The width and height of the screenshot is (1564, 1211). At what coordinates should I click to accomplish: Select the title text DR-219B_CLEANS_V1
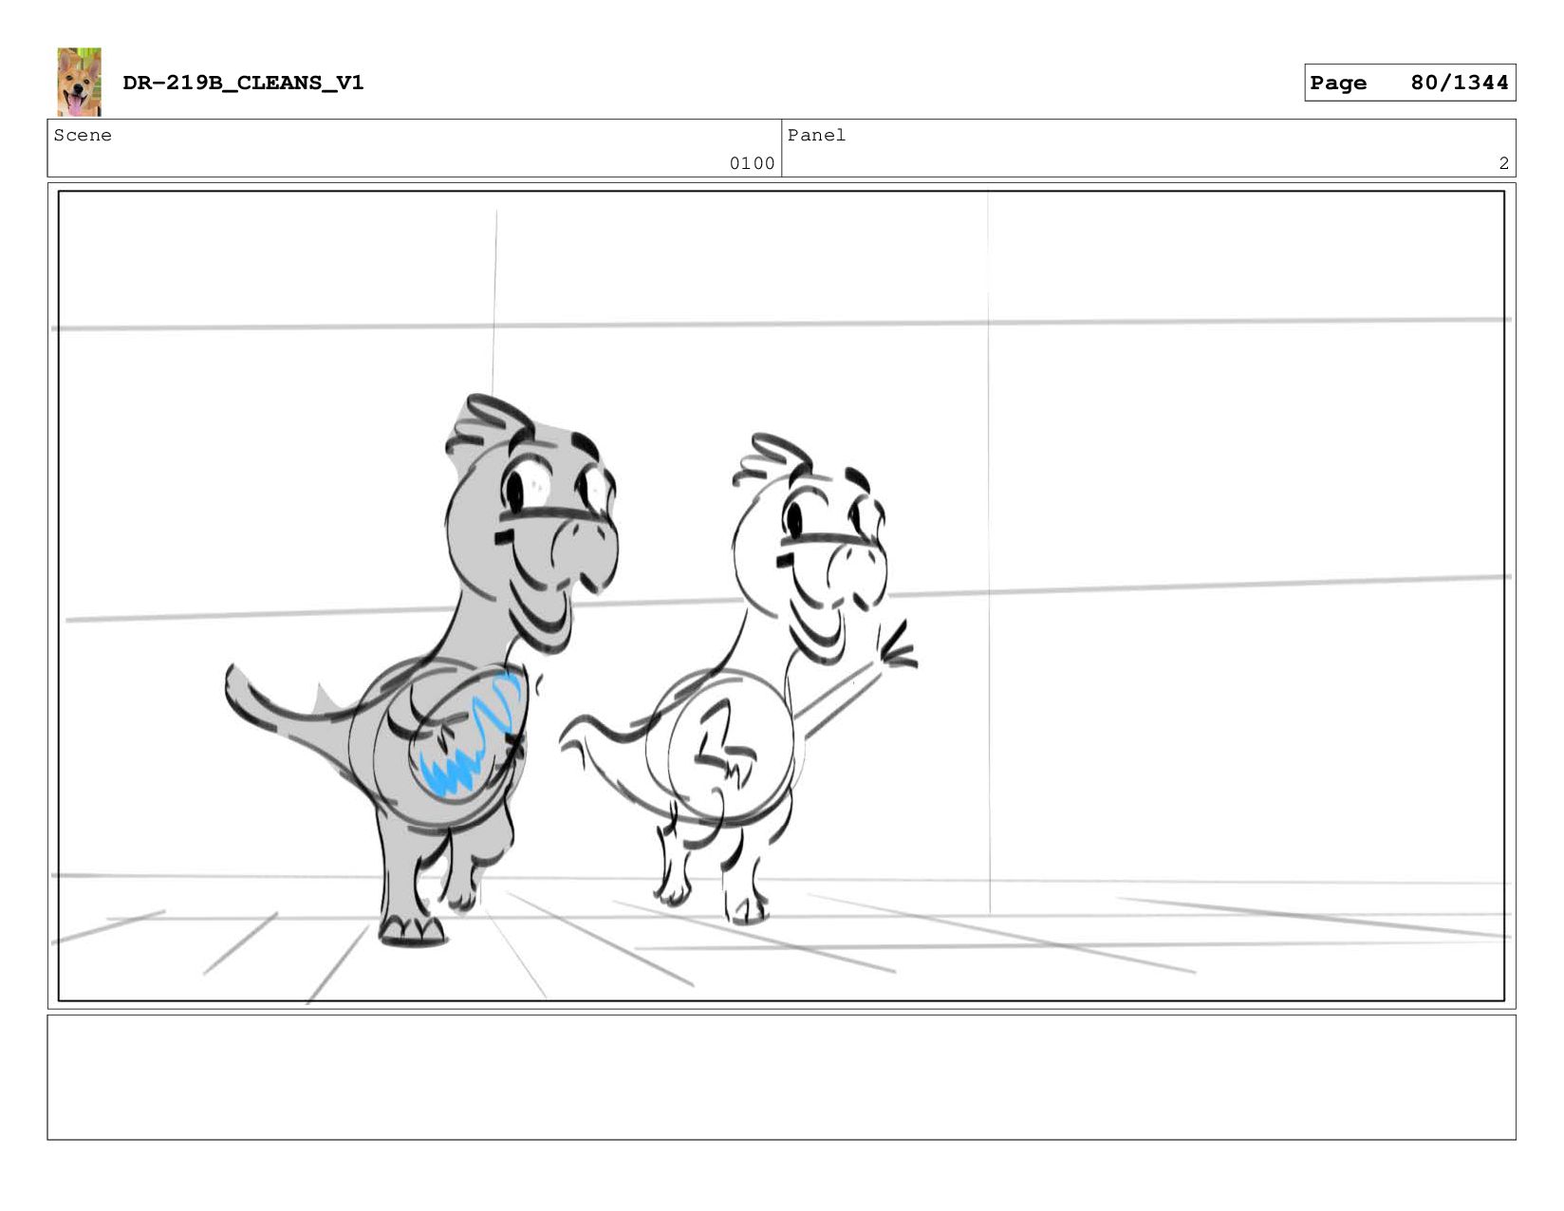coord(243,83)
